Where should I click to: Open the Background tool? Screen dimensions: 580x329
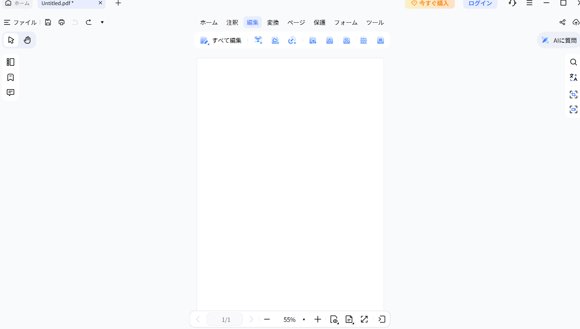[347, 40]
